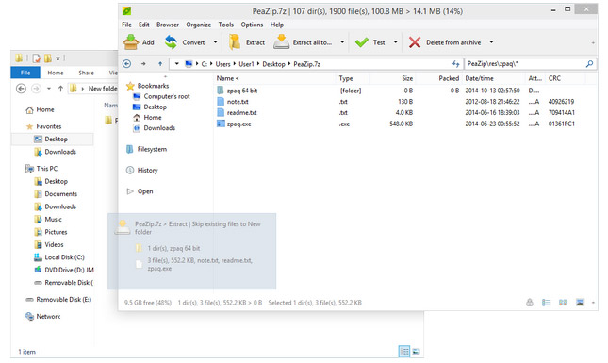This screenshot has height=363, width=608.
Task: Click the Extract all to icon
Action: 281,41
